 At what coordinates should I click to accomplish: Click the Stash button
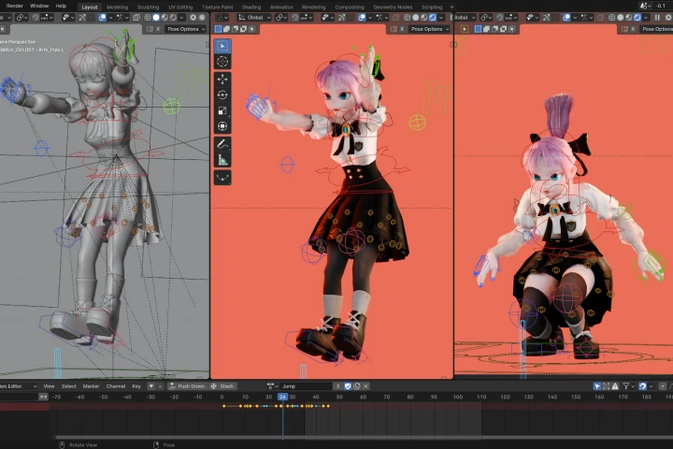tap(222, 386)
